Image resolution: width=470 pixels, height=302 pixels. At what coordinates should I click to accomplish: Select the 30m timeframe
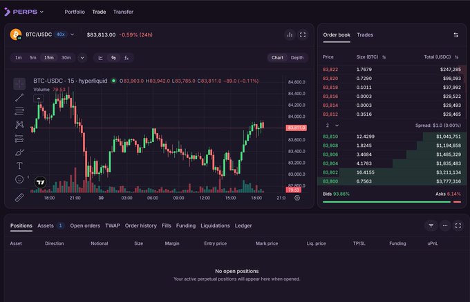(66, 58)
